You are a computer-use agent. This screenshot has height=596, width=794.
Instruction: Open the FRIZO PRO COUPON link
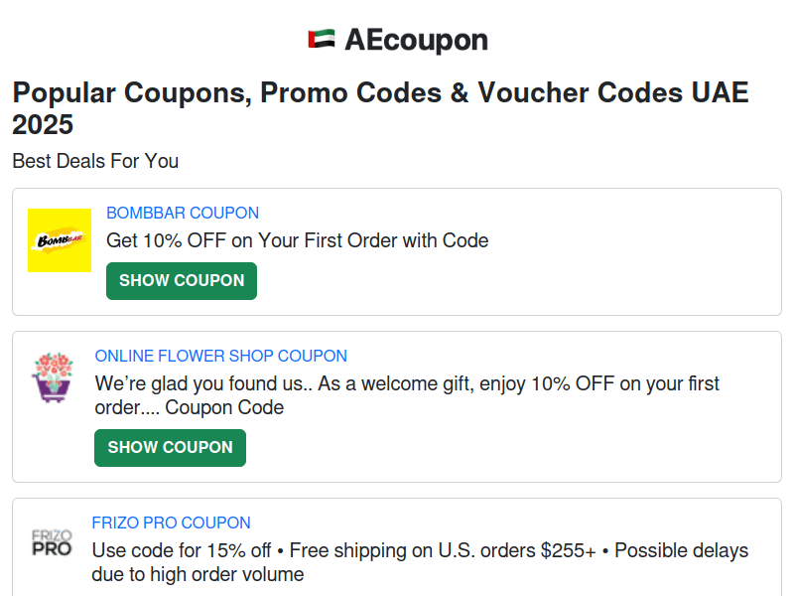coord(171,522)
